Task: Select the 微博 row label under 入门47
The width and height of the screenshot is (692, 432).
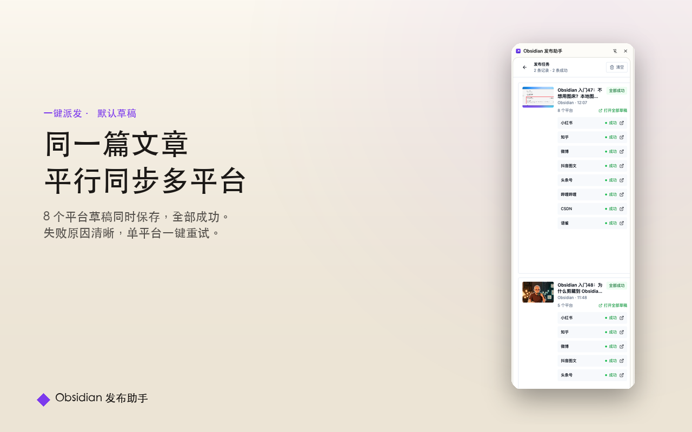Action: pos(564,152)
